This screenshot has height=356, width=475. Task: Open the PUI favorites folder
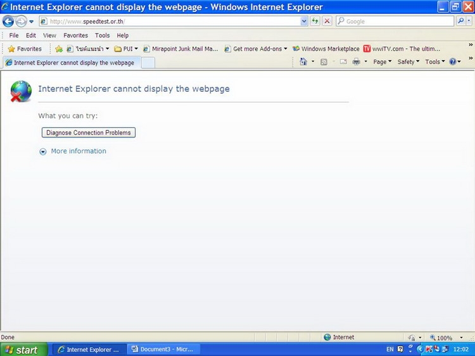tap(126, 49)
